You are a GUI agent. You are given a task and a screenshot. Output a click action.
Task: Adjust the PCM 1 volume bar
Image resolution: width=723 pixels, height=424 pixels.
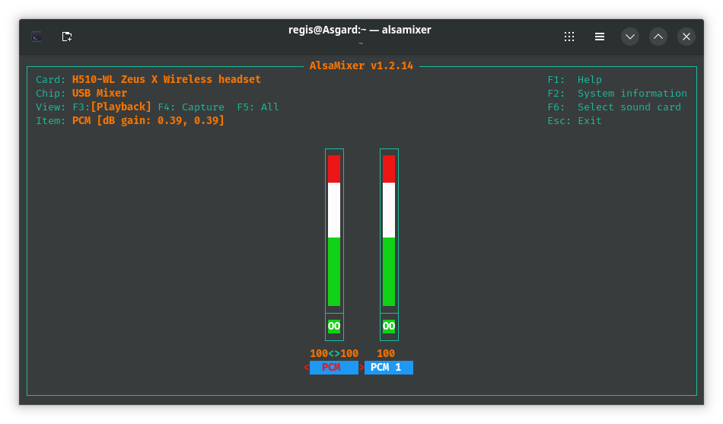pyautogui.click(x=389, y=231)
